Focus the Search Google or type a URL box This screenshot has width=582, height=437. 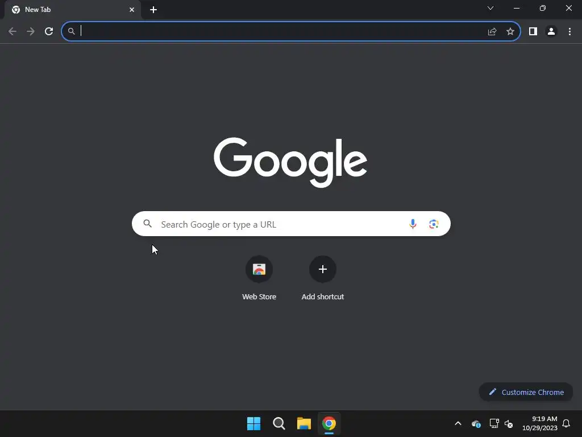click(291, 224)
